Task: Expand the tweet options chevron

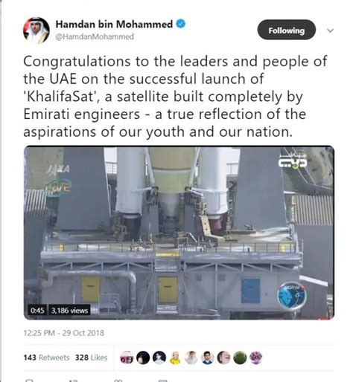Action: [x=330, y=30]
